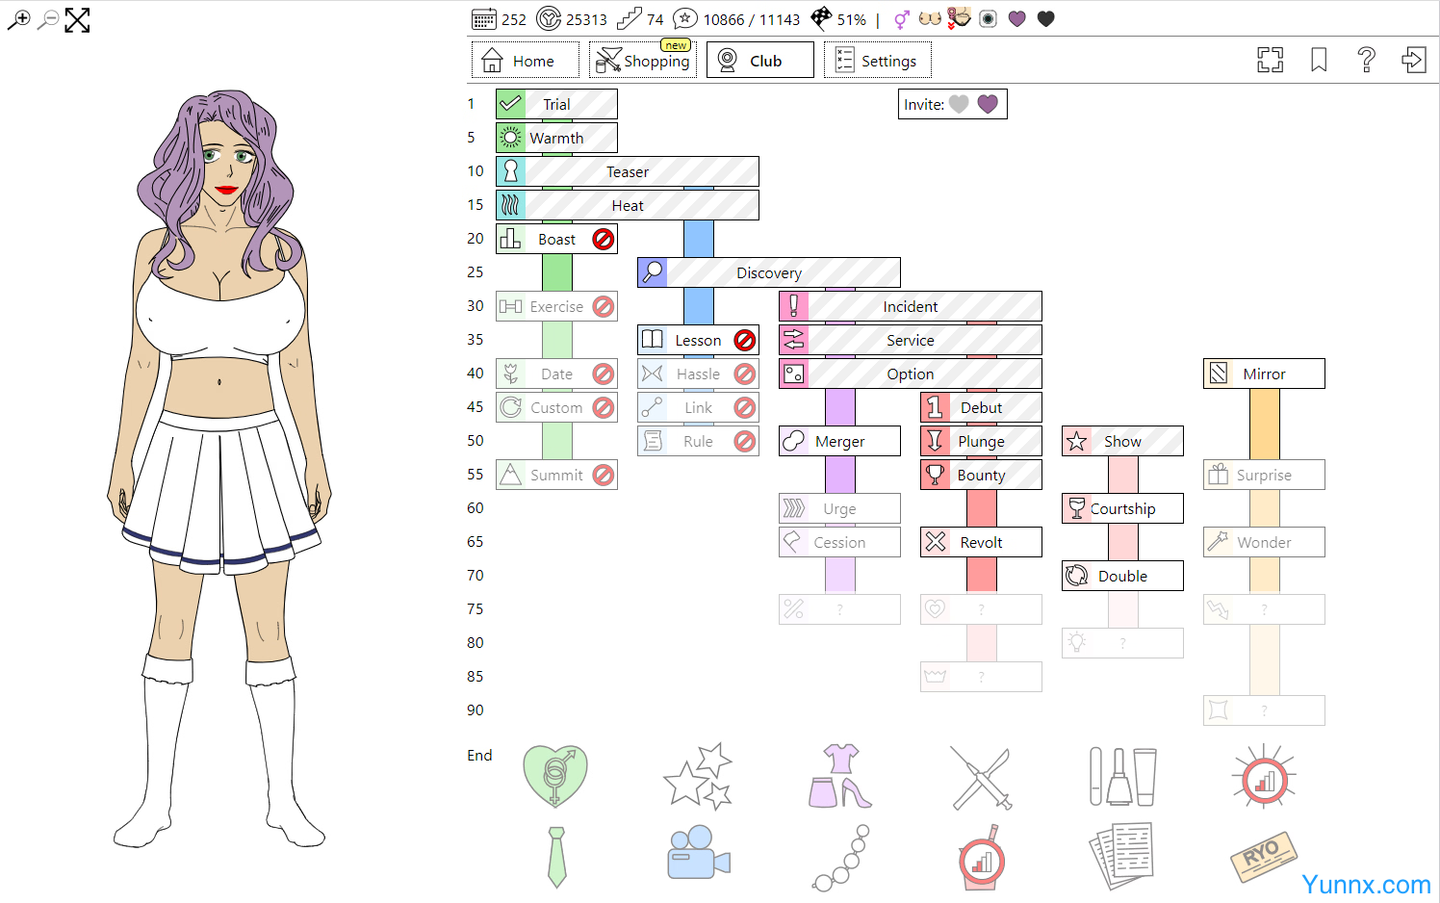
Task: Toggle the prohibit sign on Lesson
Action: pos(745,340)
